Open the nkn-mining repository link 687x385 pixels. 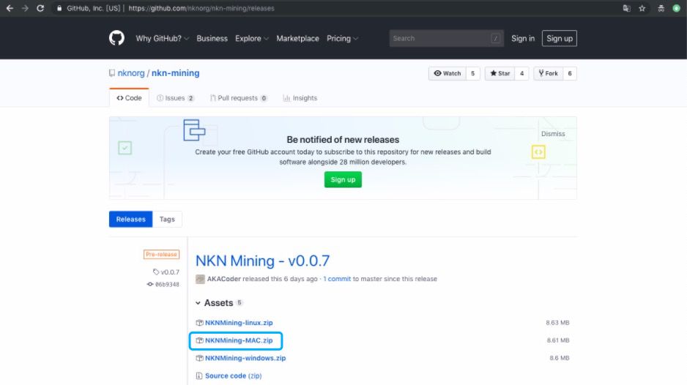[x=175, y=73]
